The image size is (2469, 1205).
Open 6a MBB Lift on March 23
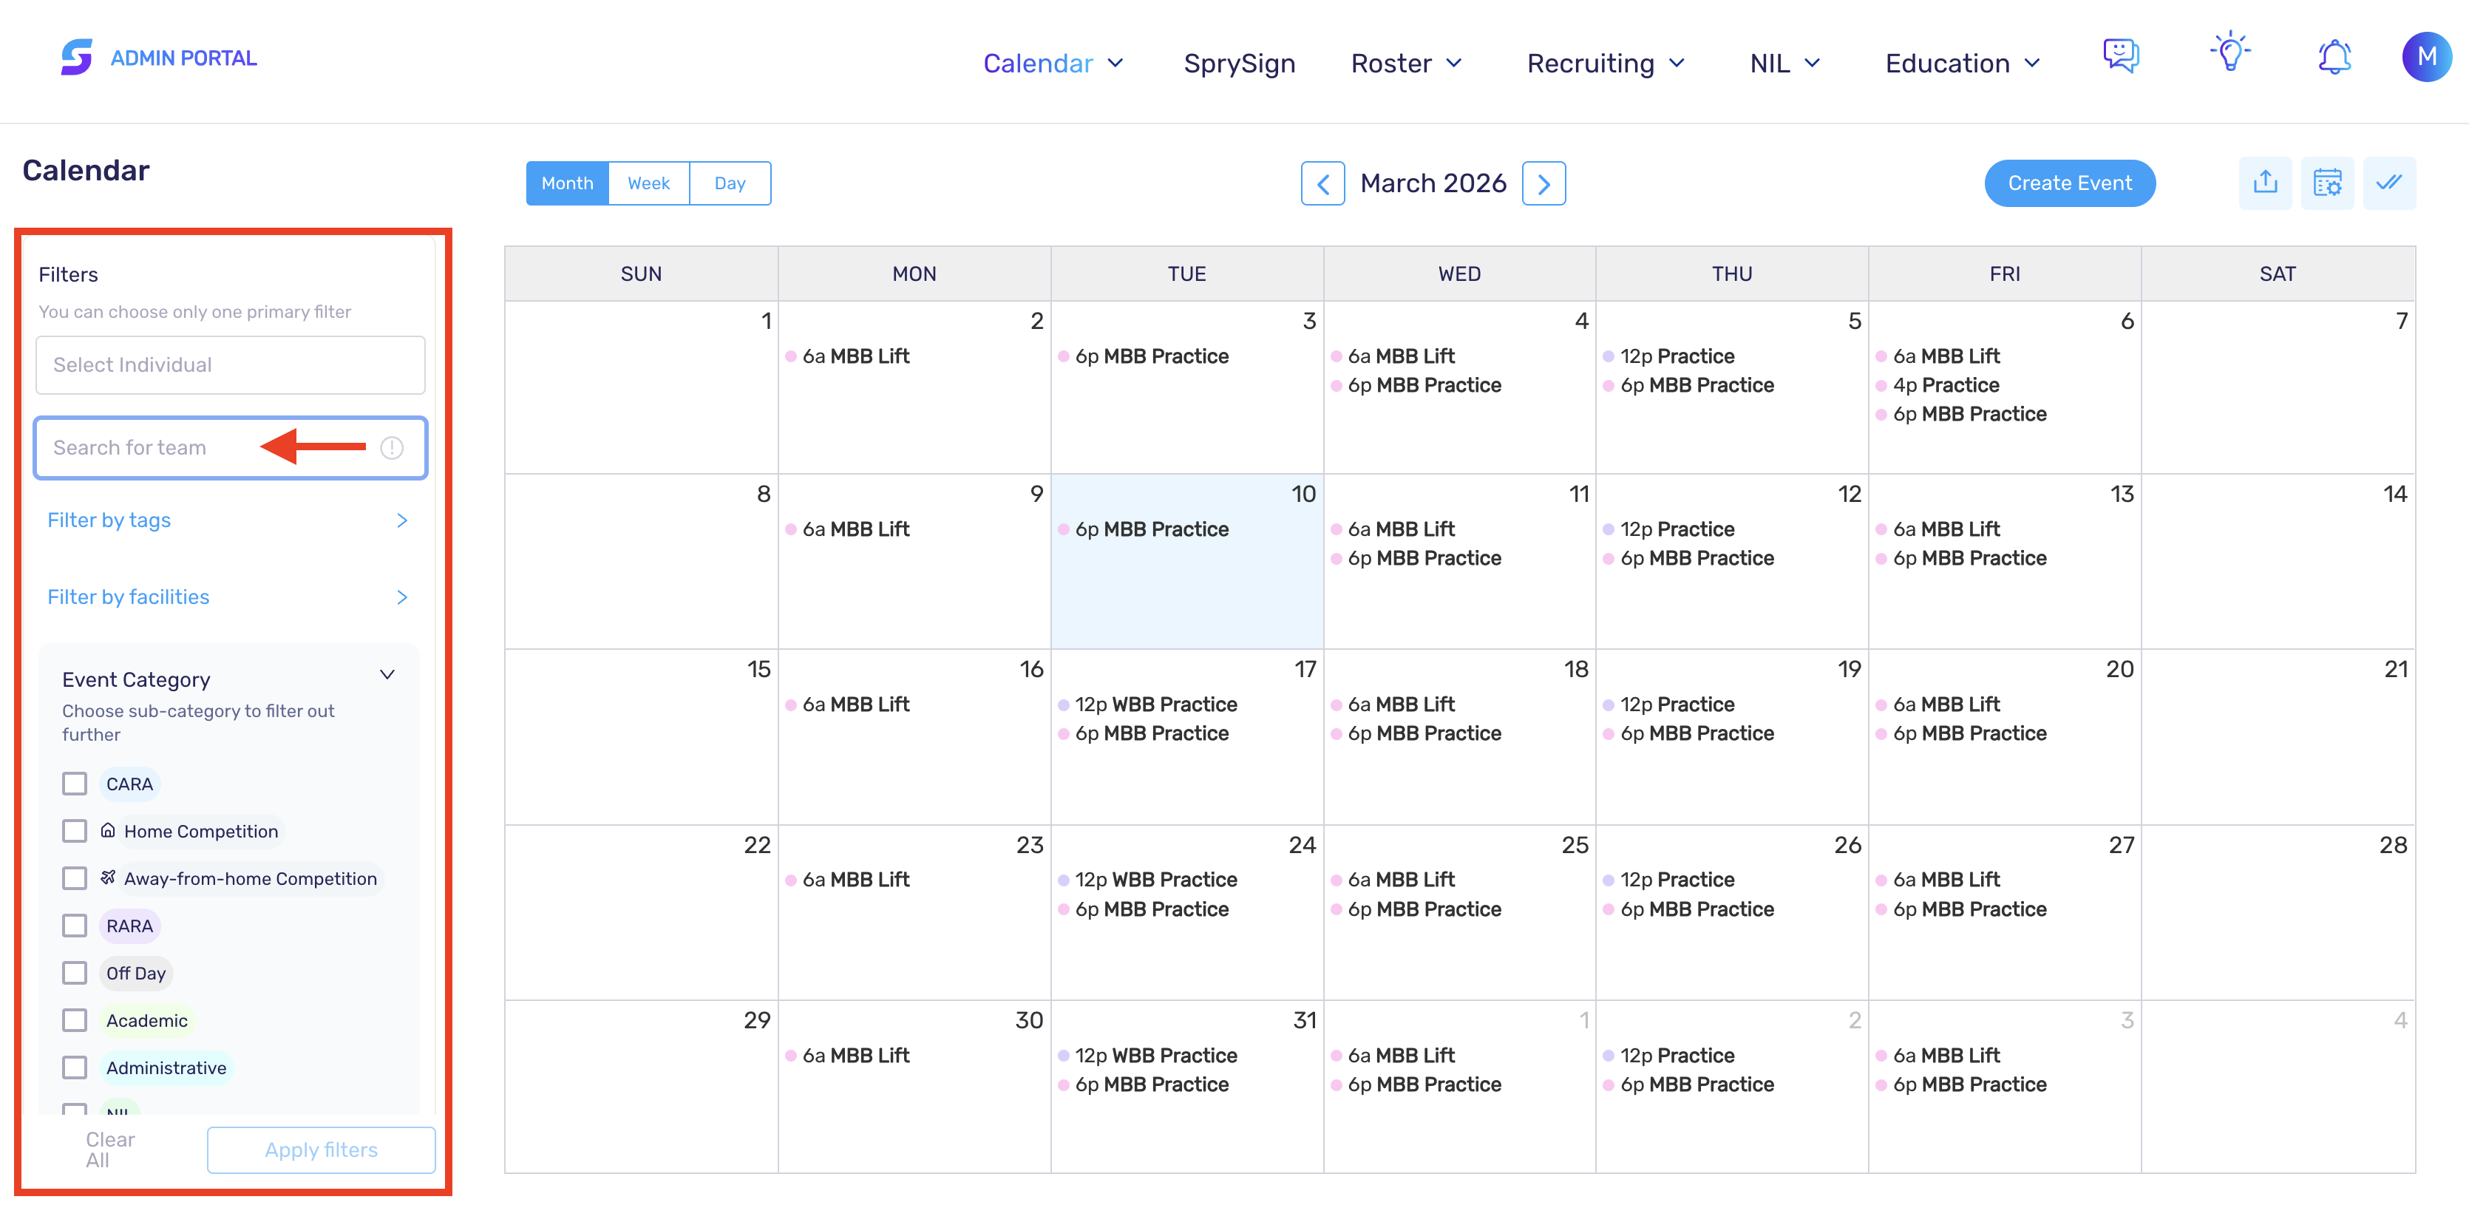(x=847, y=879)
